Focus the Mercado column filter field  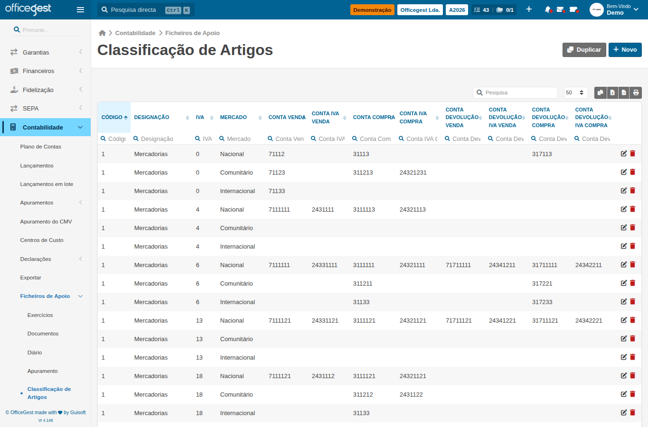(x=240, y=139)
